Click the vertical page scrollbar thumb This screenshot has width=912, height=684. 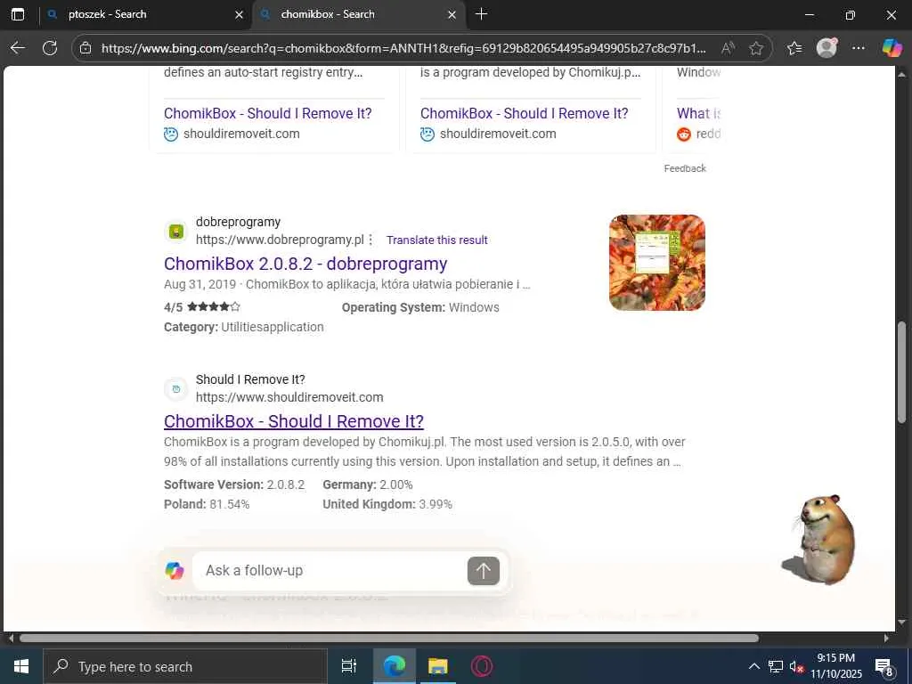point(901,372)
